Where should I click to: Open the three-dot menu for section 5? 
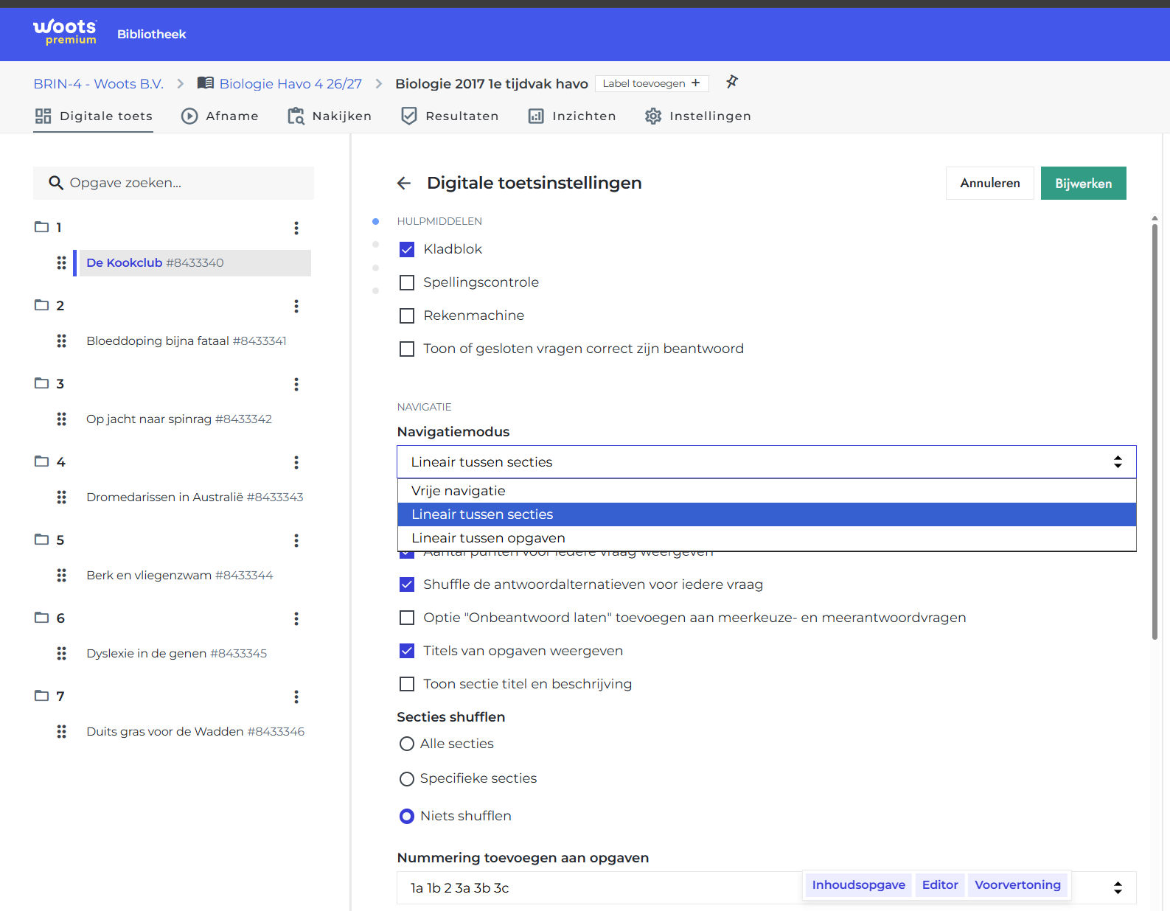296,540
